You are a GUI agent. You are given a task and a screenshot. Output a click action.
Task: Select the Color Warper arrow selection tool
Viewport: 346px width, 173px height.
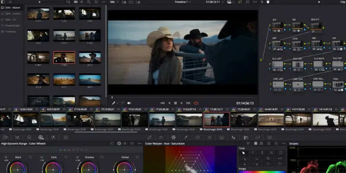click(243, 153)
